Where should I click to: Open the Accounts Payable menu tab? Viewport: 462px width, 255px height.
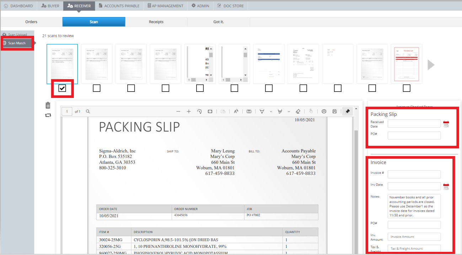(119, 6)
